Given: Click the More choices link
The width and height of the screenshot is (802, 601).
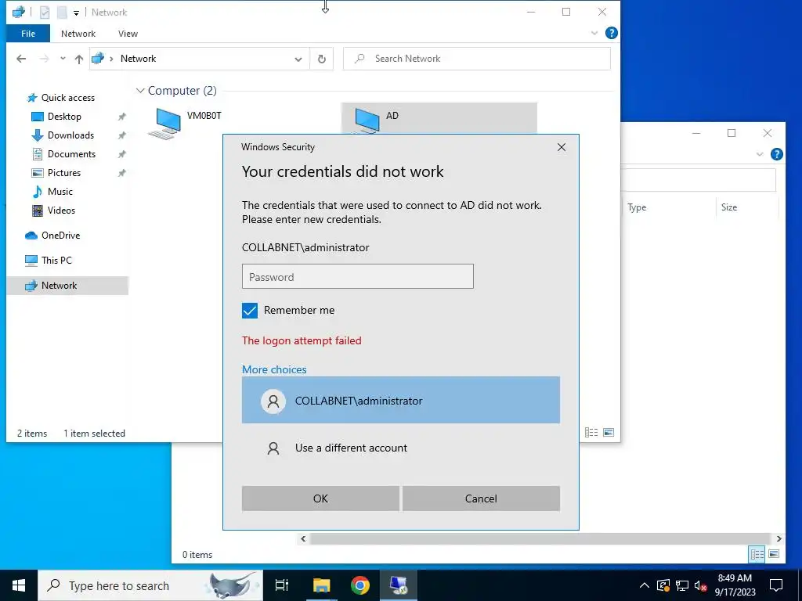Looking at the screenshot, I should 274,369.
